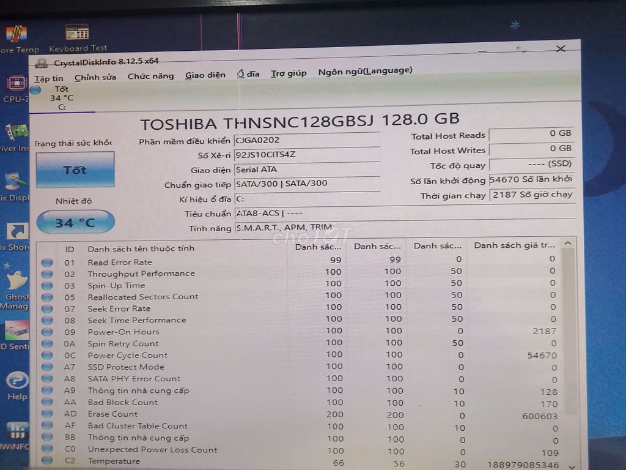This screenshot has height=470, width=626.
Task: Click the raw value 188979085346 for Temperature
Action: [x=523, y=465]
